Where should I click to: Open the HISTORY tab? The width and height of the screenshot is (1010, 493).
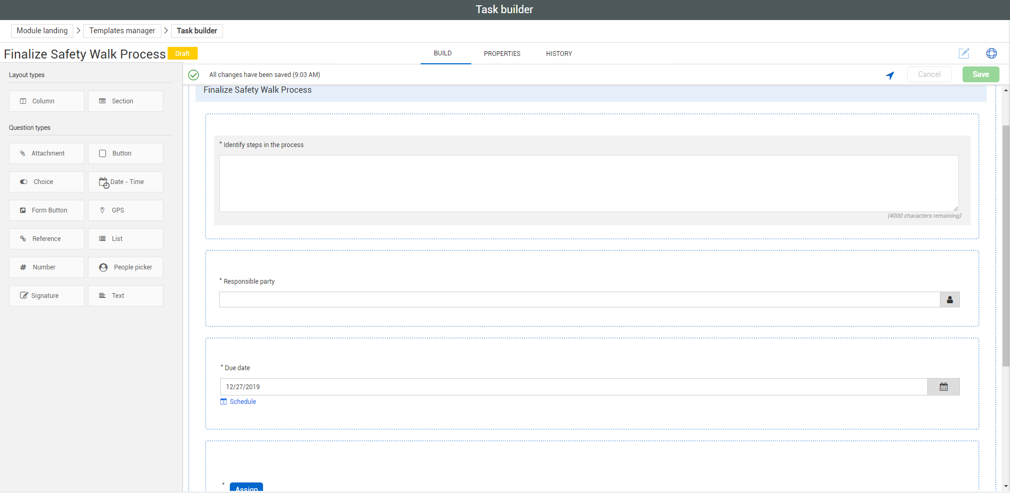[x=559, y=54]
